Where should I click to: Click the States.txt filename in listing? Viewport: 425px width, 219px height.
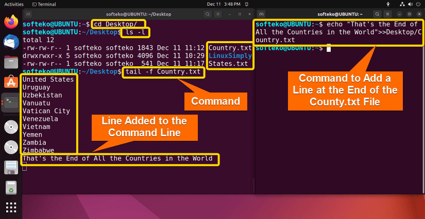228,64
